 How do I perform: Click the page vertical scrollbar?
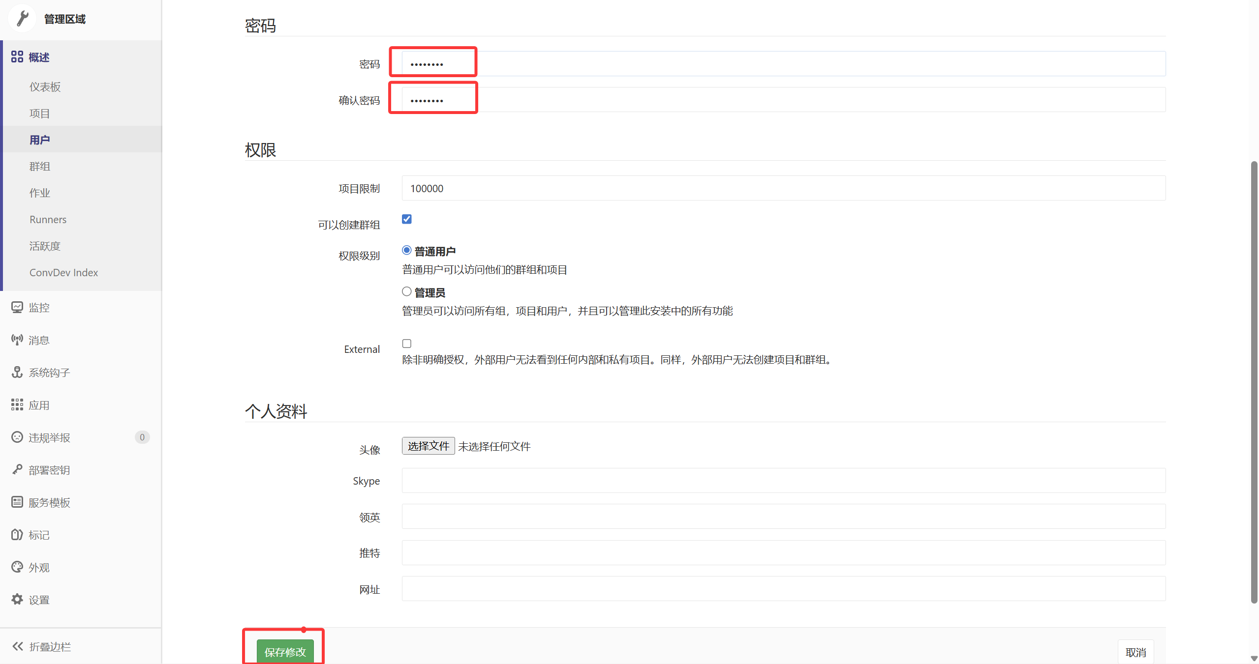pyautogui.click(x=1254, y=382)
